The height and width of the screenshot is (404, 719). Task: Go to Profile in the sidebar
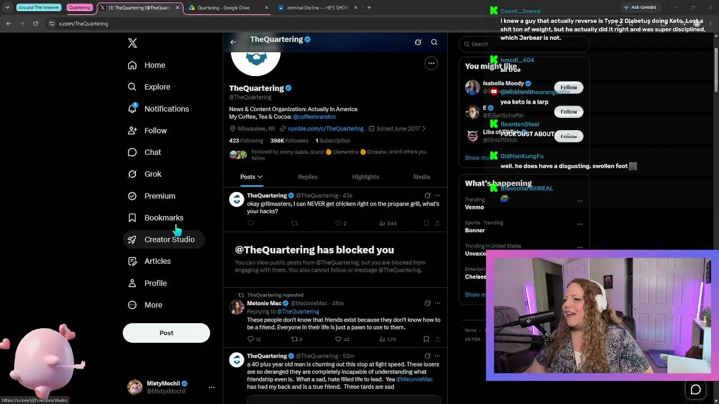[147, 283]
